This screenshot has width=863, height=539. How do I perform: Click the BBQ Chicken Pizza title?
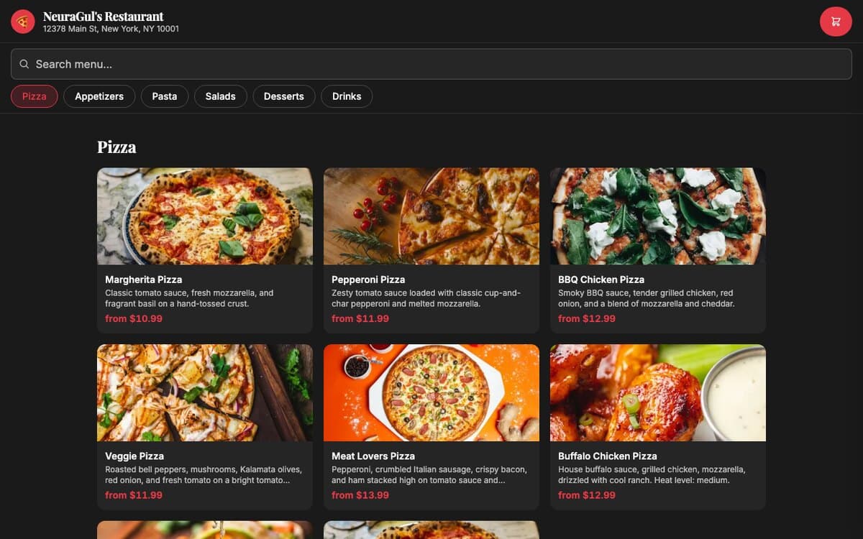point(601,280)
